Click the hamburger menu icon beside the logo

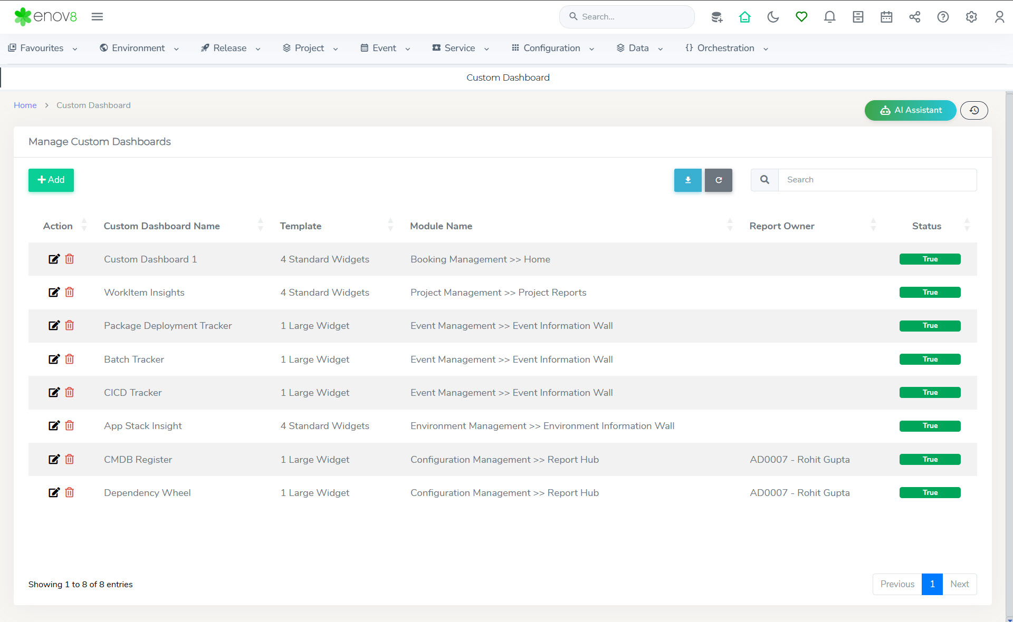pos(97,16)
